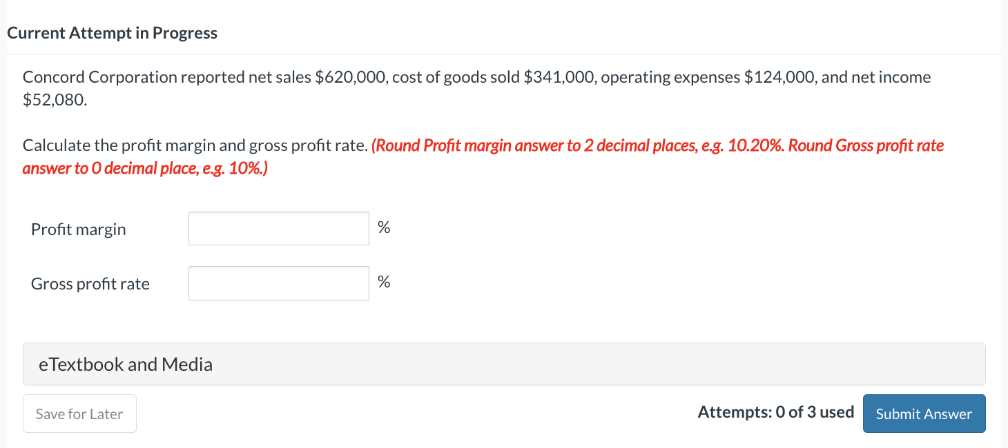
Task: Select the empty Profit margin answer box
Action: [278, 228]
